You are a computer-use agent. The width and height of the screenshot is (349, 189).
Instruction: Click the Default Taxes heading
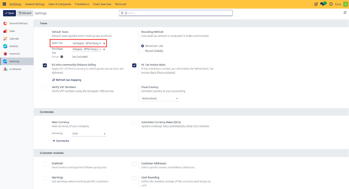(x=60, y=32)
